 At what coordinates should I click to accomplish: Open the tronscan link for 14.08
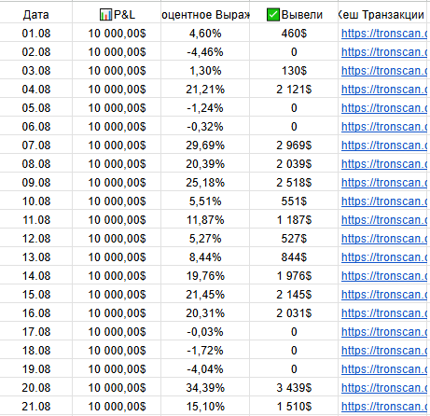click(384, 276)
